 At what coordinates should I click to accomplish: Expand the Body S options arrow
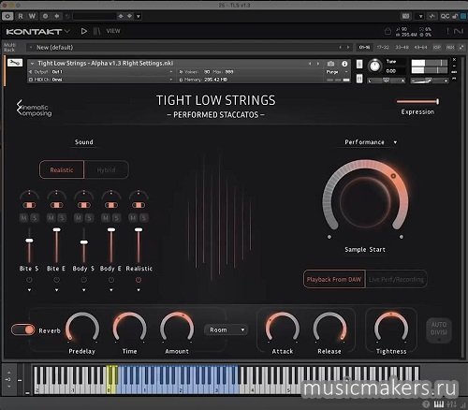pos(83,290)
